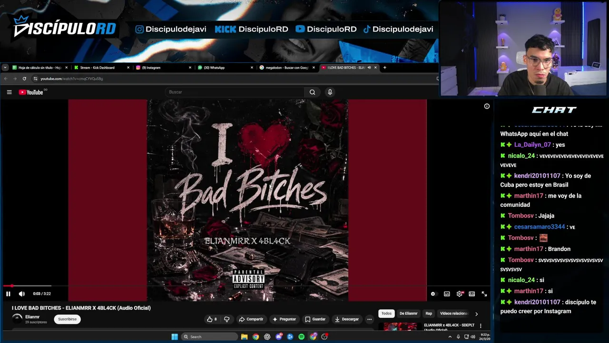Screen dimensions: 609x343
Task: Click chat username kendri20101107 about Cuba
Action: point(537,176)
